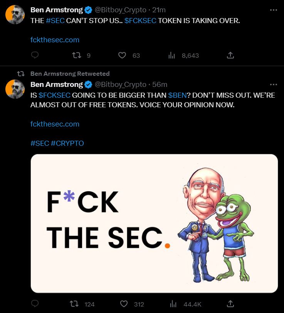
Task: Open more options for the first tweet
Action: [273, 10]
